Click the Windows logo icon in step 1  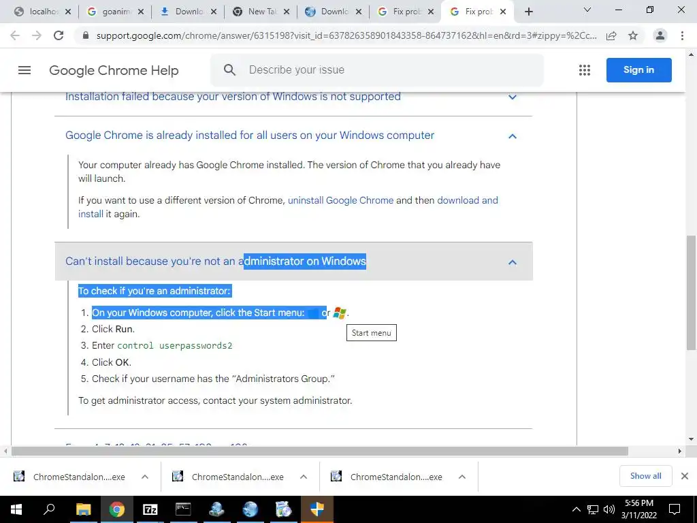pos(340,313)
